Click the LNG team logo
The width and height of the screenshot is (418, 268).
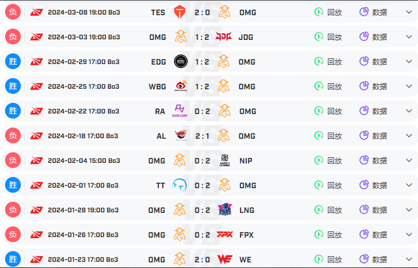click(225, 210)
